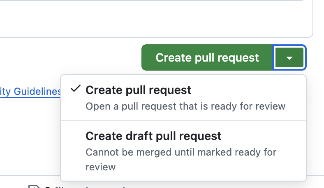Click 'Cannot be merged until marked ready' description
The image size is (324, 188).
click(x=181, y=152)
